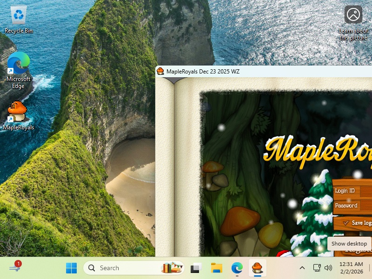Launch Microsoft Edge from the taskbar

pos(237,268)
